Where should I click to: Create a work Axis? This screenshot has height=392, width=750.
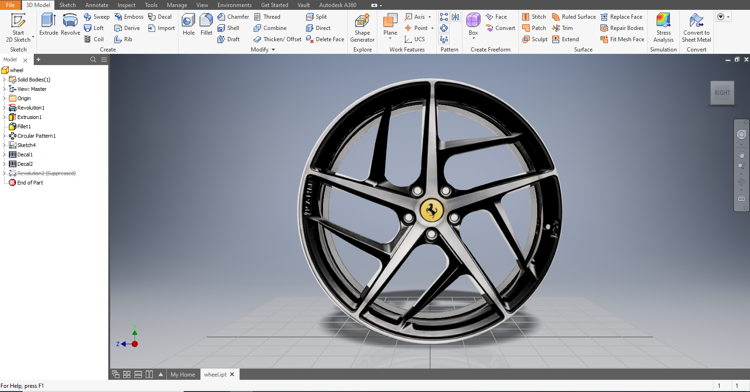coord(415,17)
